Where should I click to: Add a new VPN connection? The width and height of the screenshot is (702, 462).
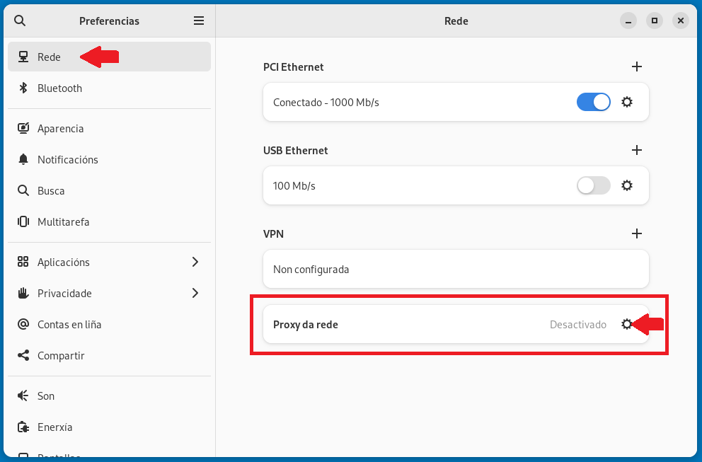pyautogui.click(x=636, y=234)
